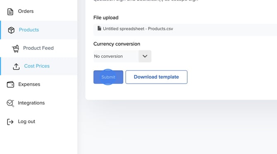Click the Cost Prices upload icon
The width and height of the screenshot is (277, 154).
pyautogui.click(x=16, y=67)
